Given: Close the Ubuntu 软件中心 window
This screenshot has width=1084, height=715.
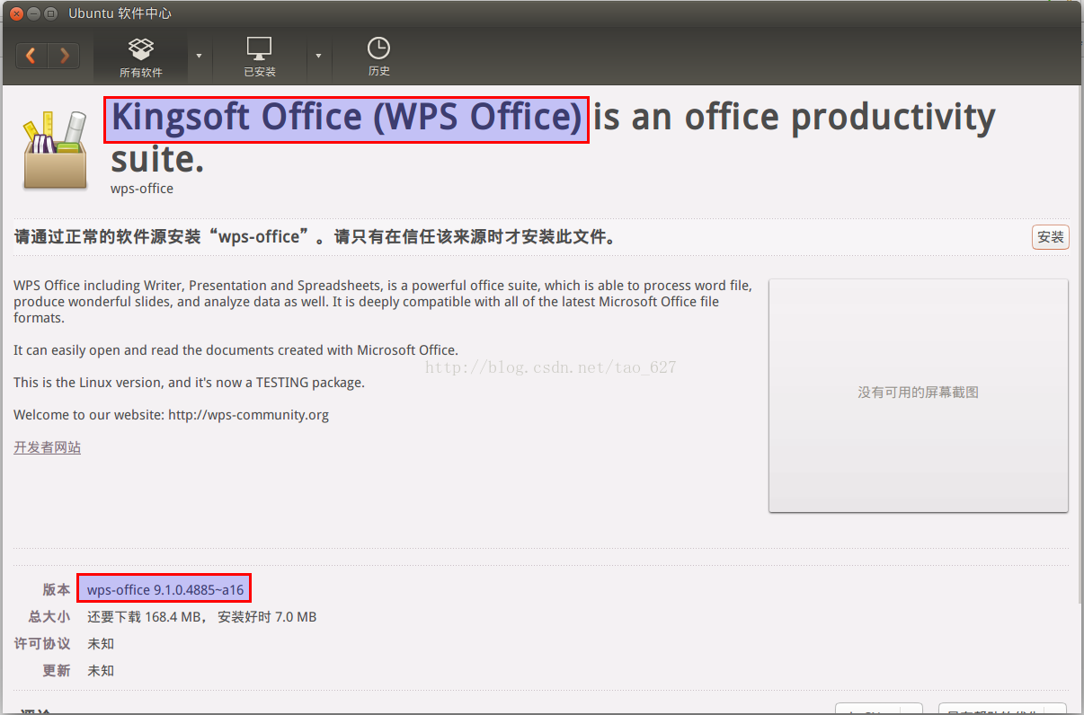Looking at the screenshot, I should [16, 13].
